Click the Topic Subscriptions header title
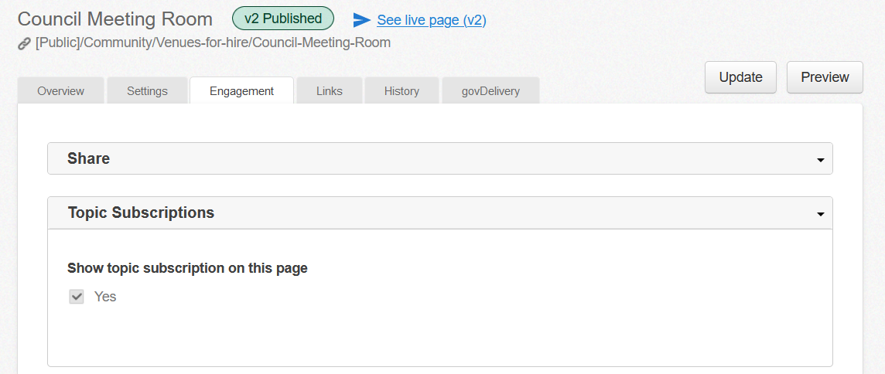885x374 pixels. tap(141, 212)
